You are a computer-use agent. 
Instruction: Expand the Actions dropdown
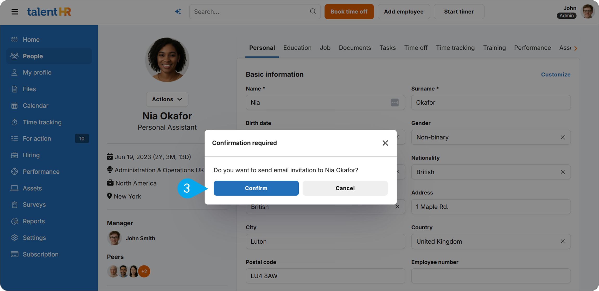pyautogui.click(x=167, y=99)
